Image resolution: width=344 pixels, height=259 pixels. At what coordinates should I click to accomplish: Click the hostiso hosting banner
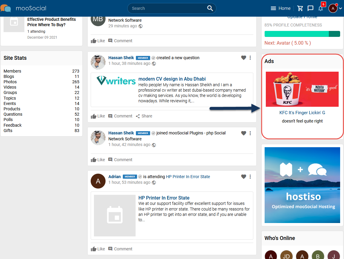[x=302, y=185]
